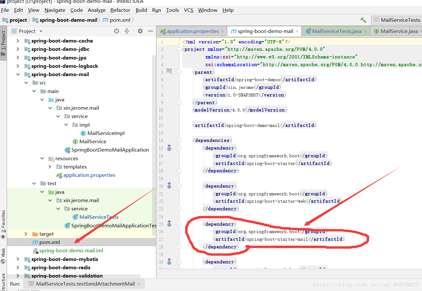Hide the Project panel with minimize icon
Viewport: 422px width, 291px height.
coord(150,31)
